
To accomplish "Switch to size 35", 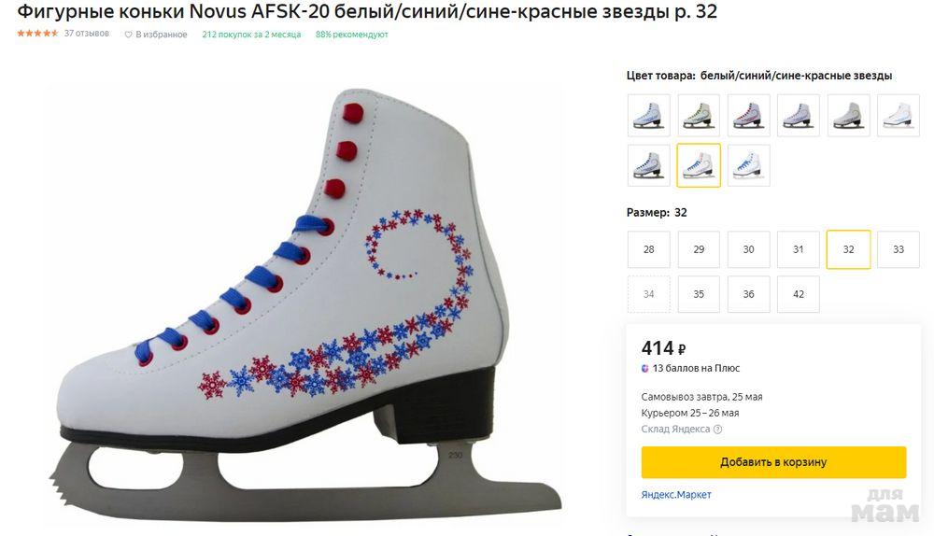I will click(699, 294).
